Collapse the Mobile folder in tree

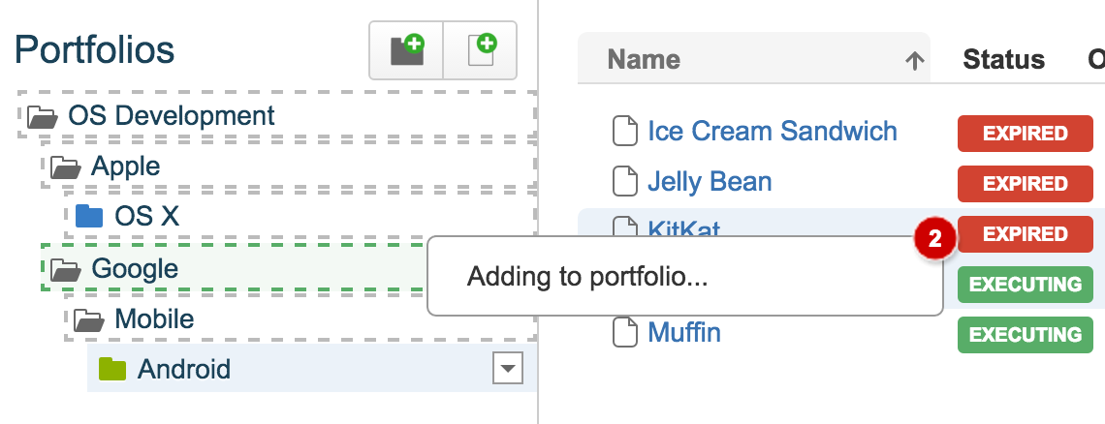click(x=88, y=318)
